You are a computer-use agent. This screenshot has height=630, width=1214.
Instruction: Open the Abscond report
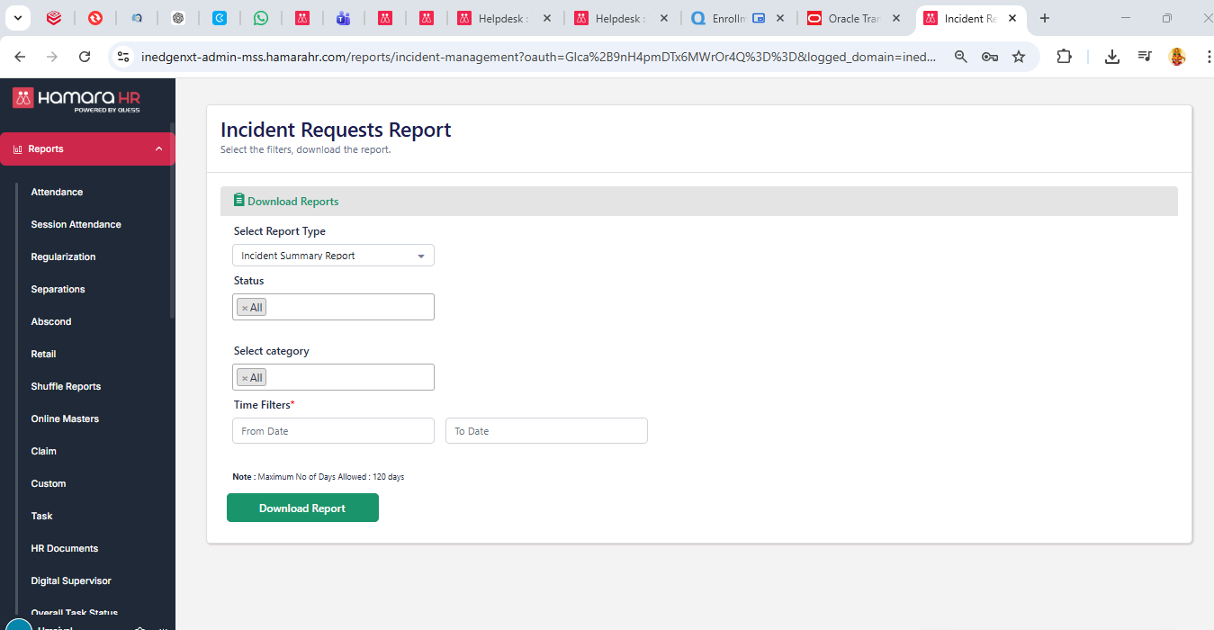click(51, 321)
